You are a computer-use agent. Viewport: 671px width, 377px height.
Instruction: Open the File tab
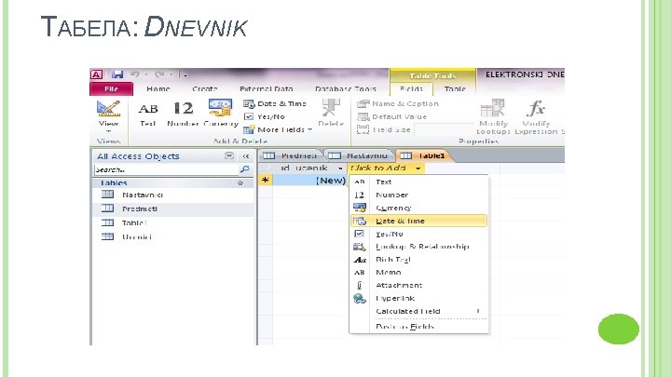[111, 89]
